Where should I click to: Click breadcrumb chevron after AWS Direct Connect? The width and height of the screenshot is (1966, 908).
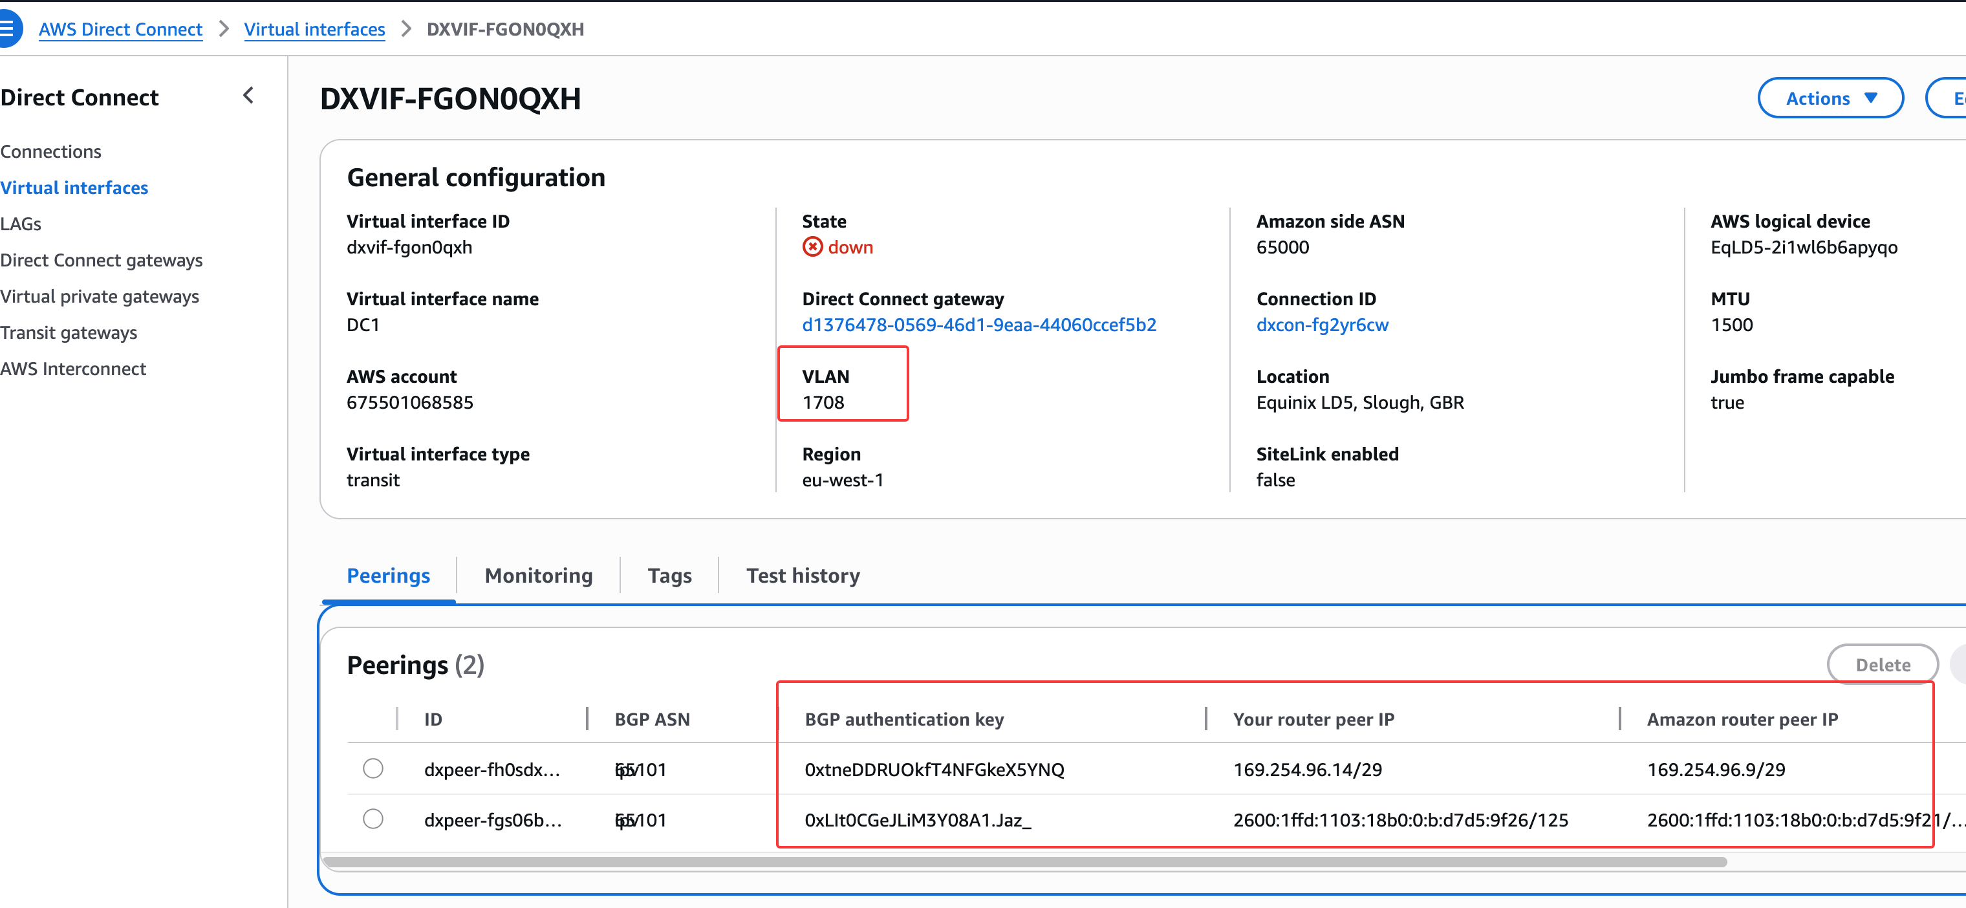click(x=224, y=29)
